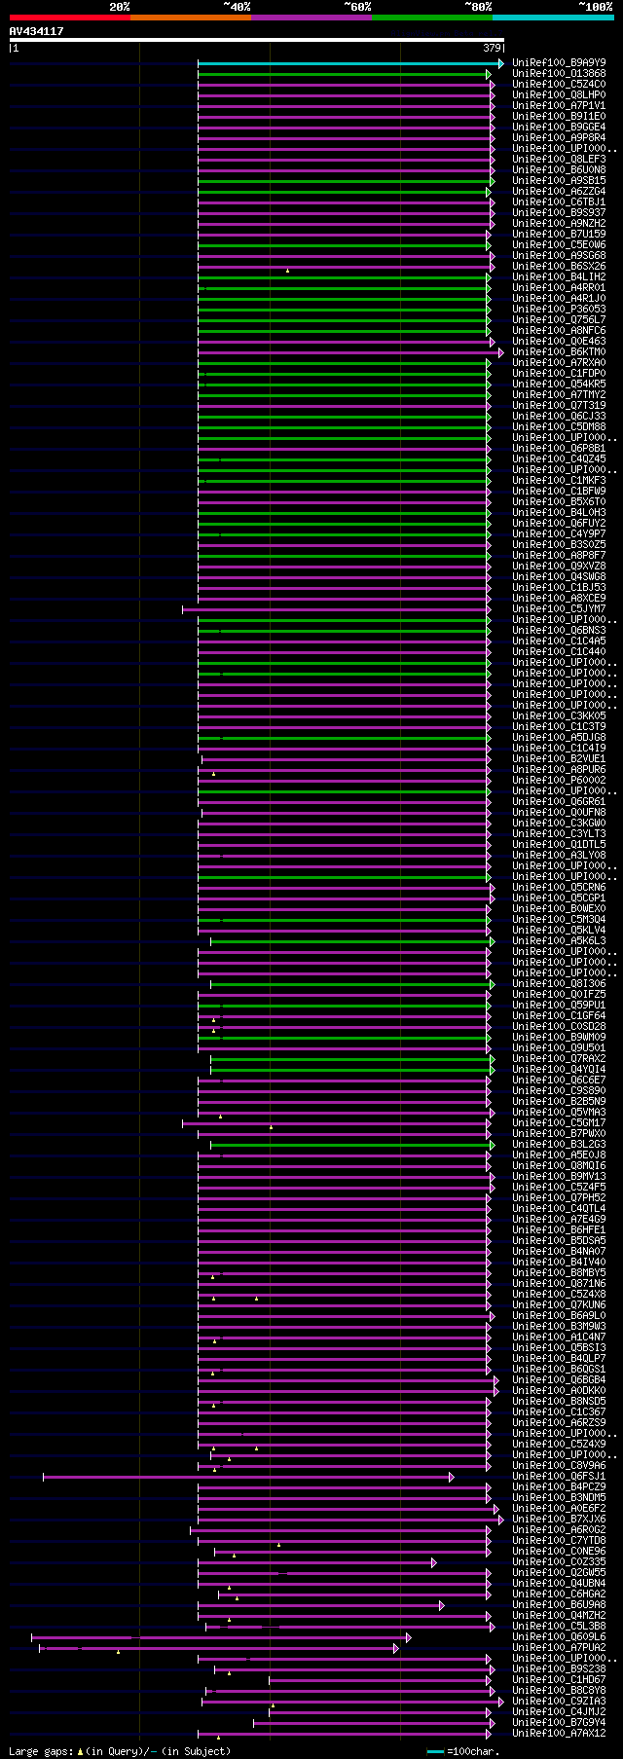The image size is (623, 1759).
Task: Click the orange ~40% identity legend segment
Action: tap(191, 18)
